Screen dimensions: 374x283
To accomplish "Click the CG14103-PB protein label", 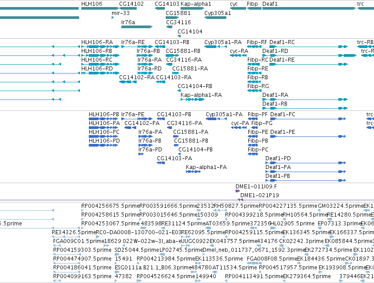I will click(x=174, y=114).
